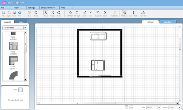Click object list scroll up arrow

click(25, 33)
